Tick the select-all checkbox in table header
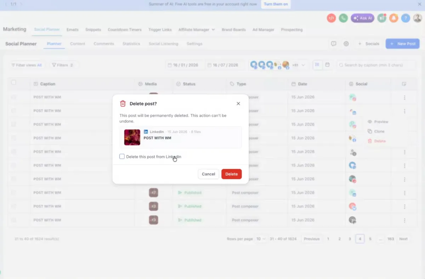Viewport: 425px width, 279px height. (x=13, y=82)
